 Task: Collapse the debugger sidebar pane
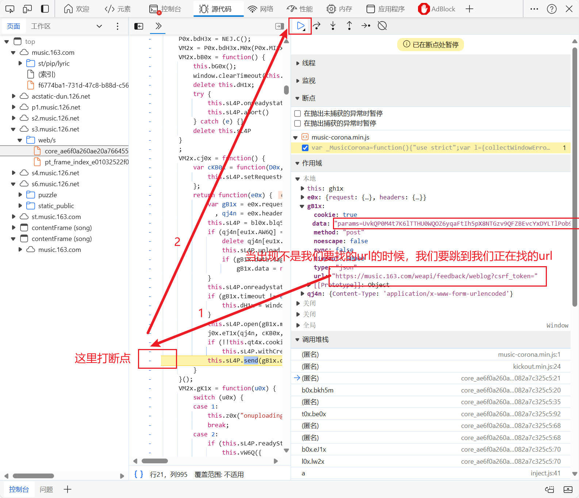pyautogui.click(x=279, y=26)
